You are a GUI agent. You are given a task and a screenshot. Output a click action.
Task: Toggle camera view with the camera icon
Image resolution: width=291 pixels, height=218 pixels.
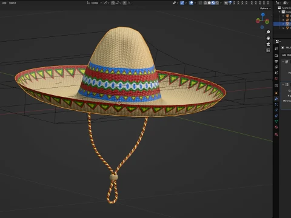click(x=268, y=44)
